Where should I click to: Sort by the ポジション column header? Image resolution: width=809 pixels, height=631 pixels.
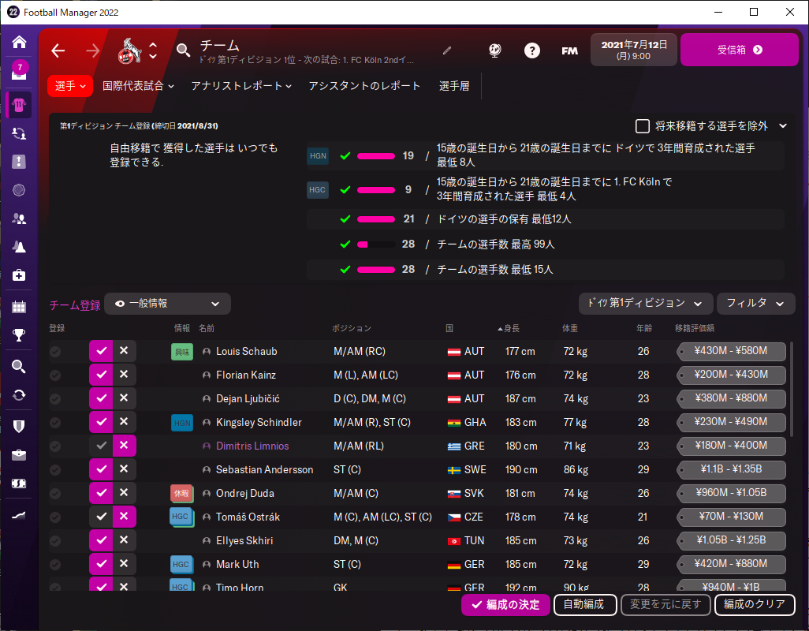(352, 329)
